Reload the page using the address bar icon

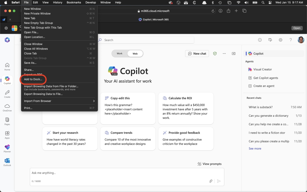pyautogui.click(x=213, y=11)
